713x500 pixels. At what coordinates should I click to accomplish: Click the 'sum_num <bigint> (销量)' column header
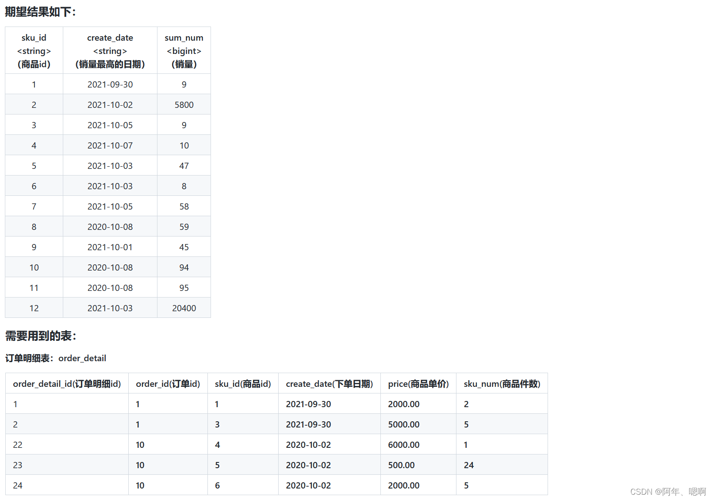pyautogui.click(x=184, y=50)
